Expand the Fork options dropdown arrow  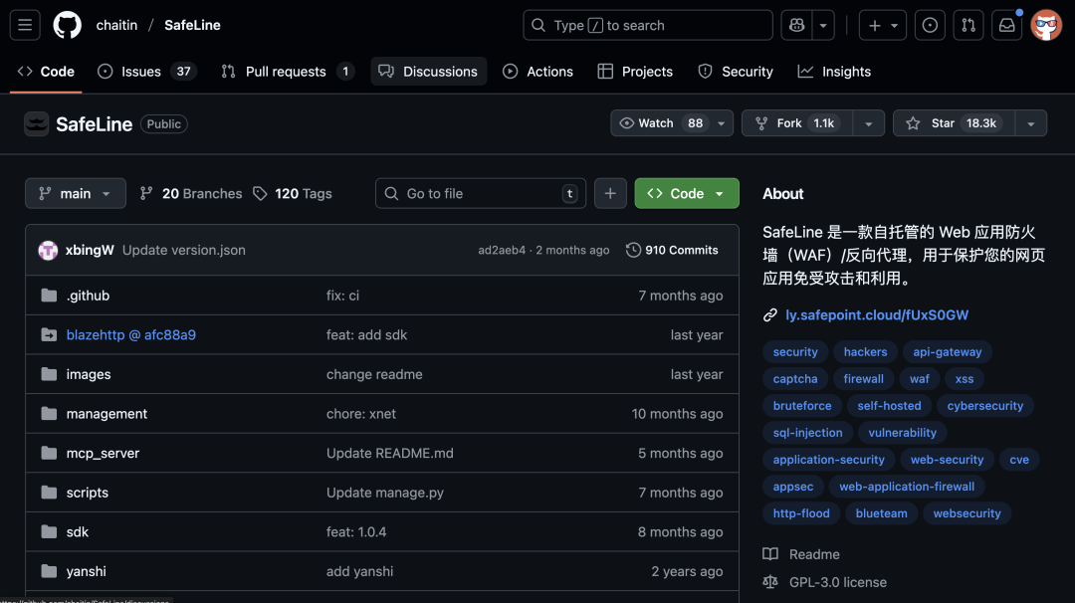(869, 123)
